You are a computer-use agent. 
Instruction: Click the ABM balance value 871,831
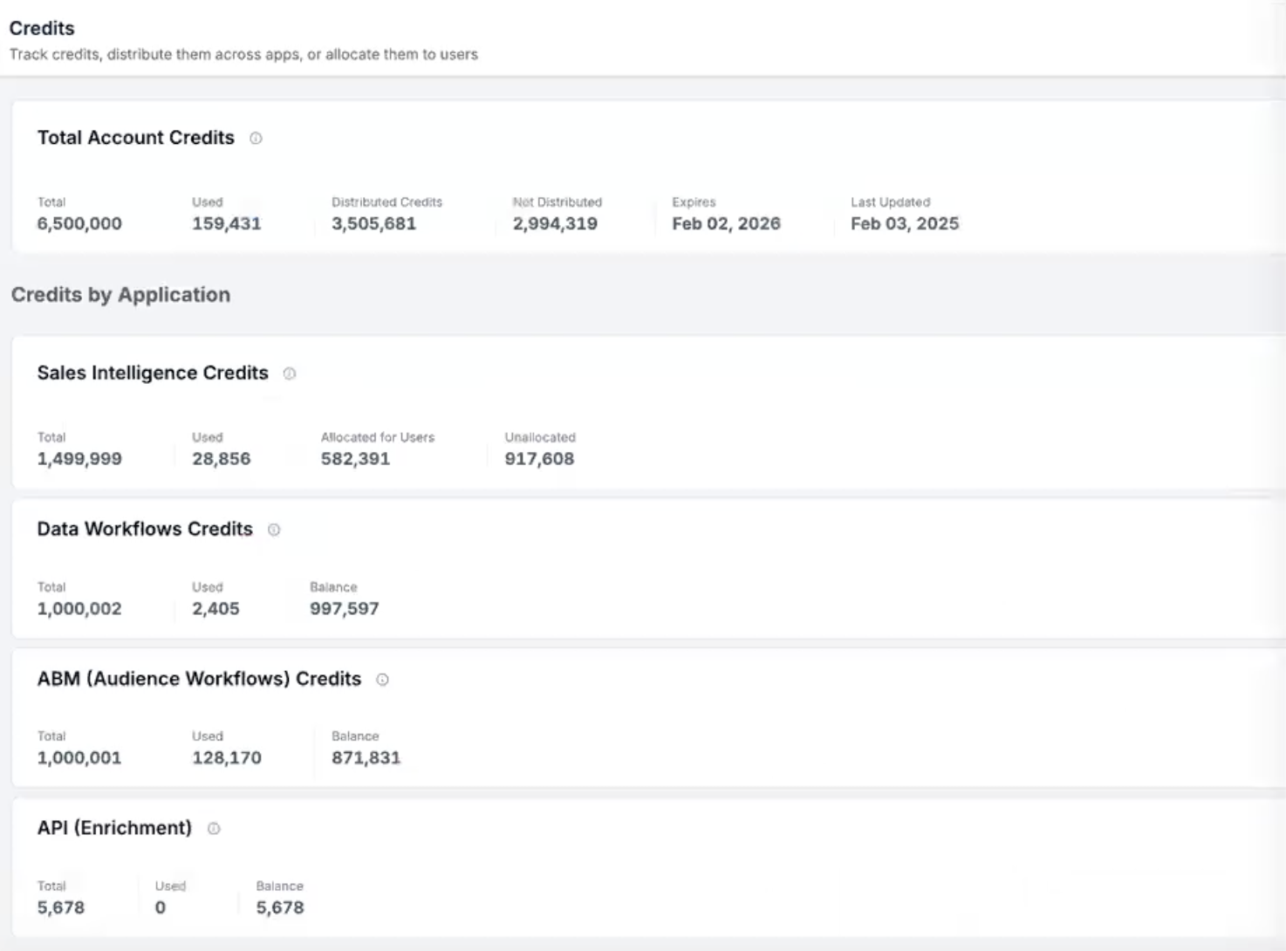coord(366,758)
